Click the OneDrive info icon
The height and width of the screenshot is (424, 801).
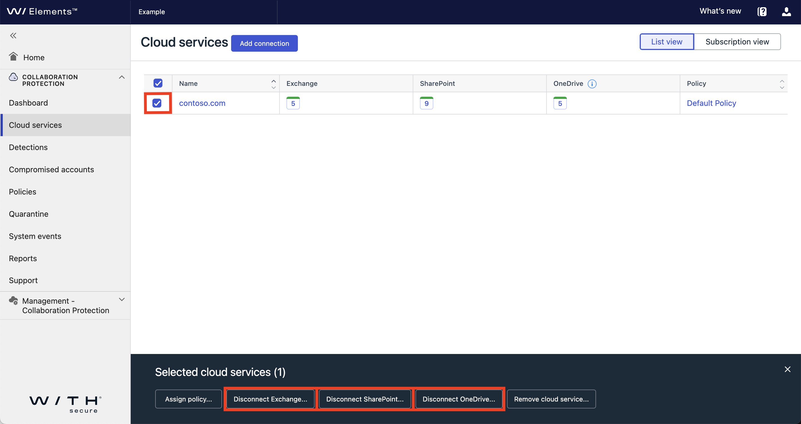click(x=592, y=84)
